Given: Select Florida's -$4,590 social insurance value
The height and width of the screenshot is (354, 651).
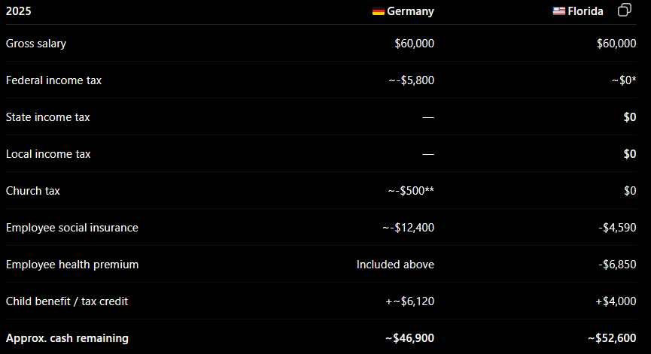Looking at the screenshot, I should pyautogui.click(x=617, y=228).
